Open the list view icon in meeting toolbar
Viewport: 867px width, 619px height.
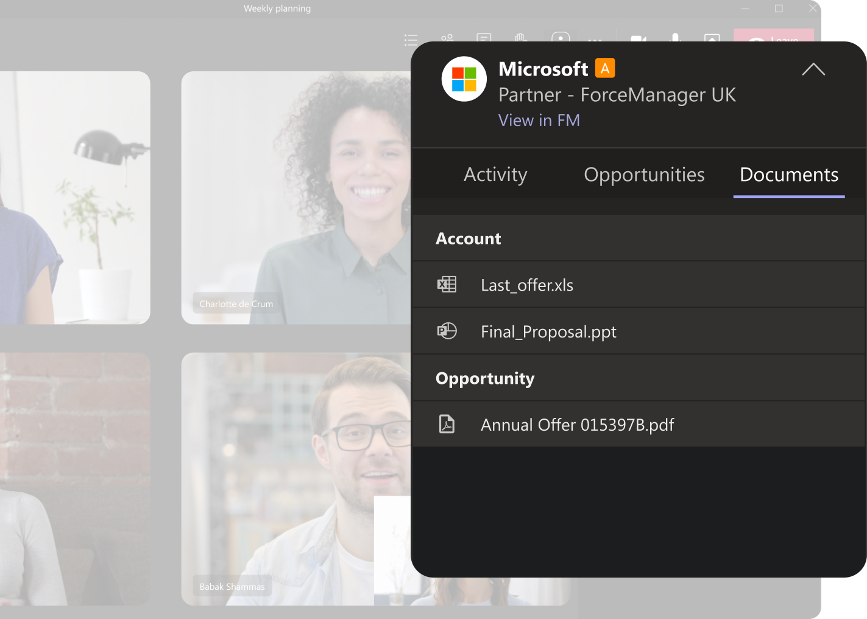coord(411,40)
